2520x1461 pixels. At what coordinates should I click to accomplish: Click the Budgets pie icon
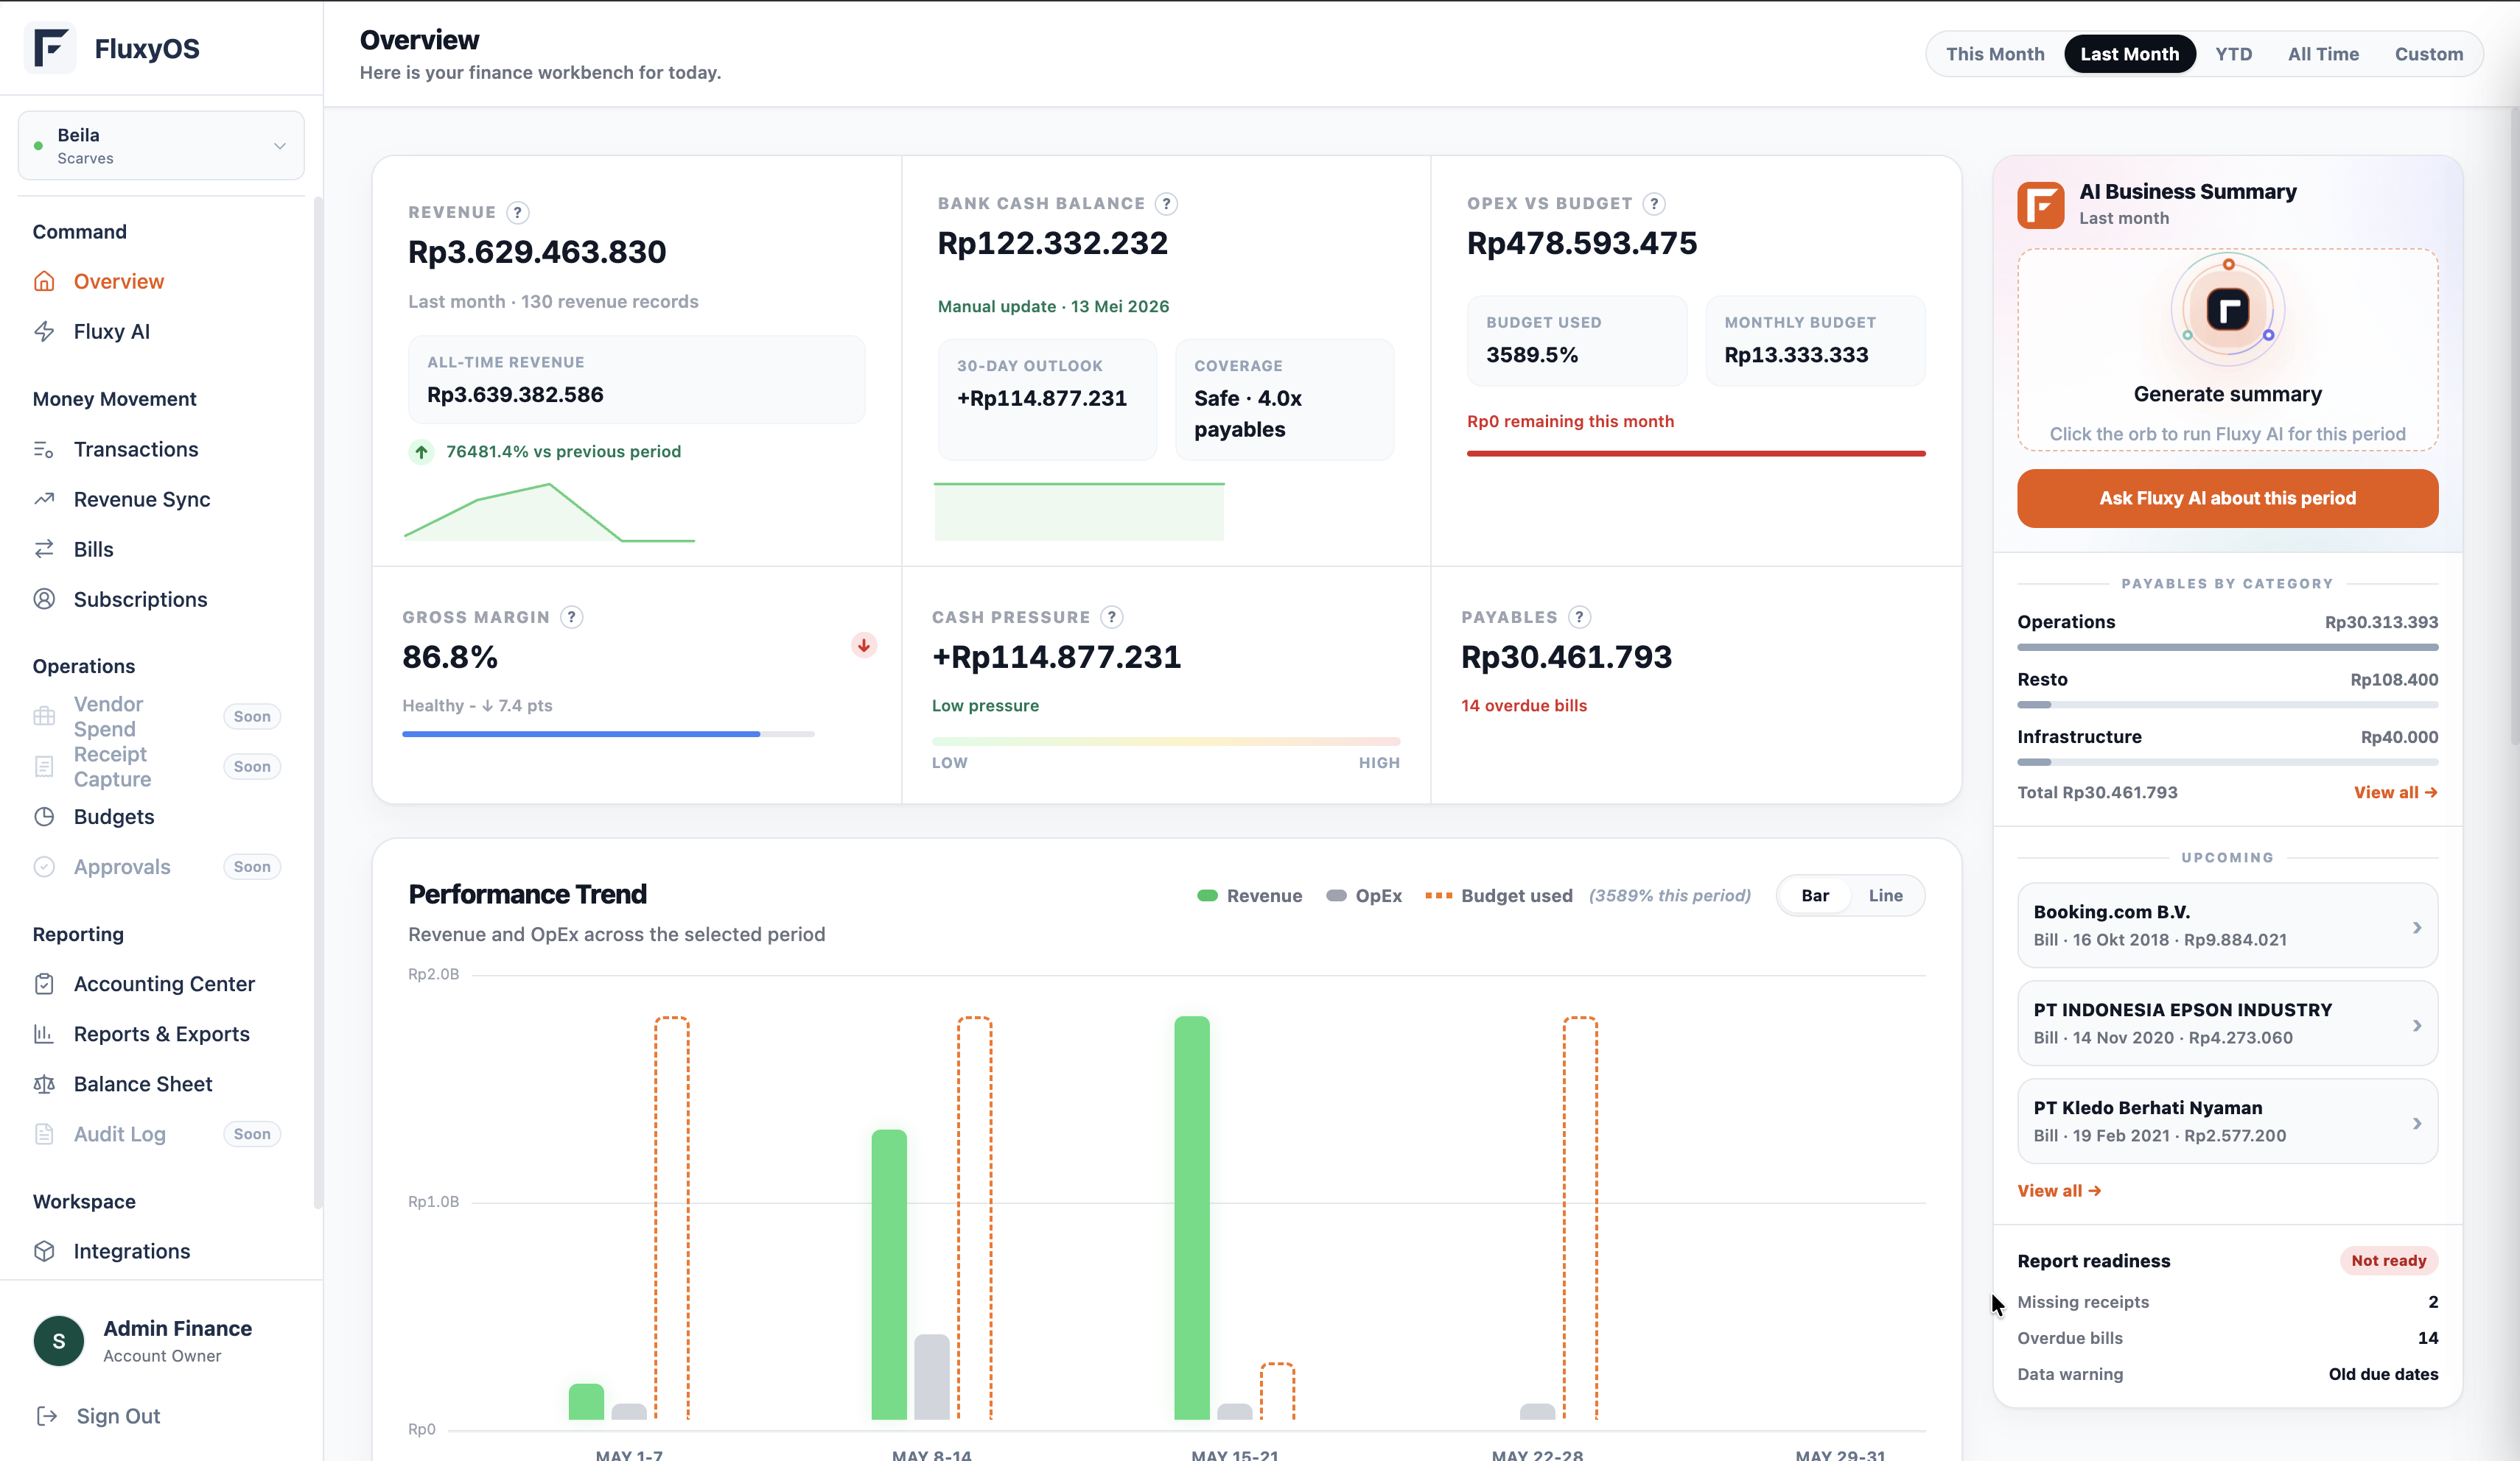click(x=44, y=817)
